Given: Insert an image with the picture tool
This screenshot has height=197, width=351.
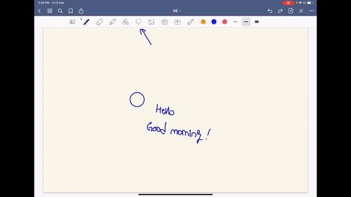Looking at the screenshot, I should point(151,22).
